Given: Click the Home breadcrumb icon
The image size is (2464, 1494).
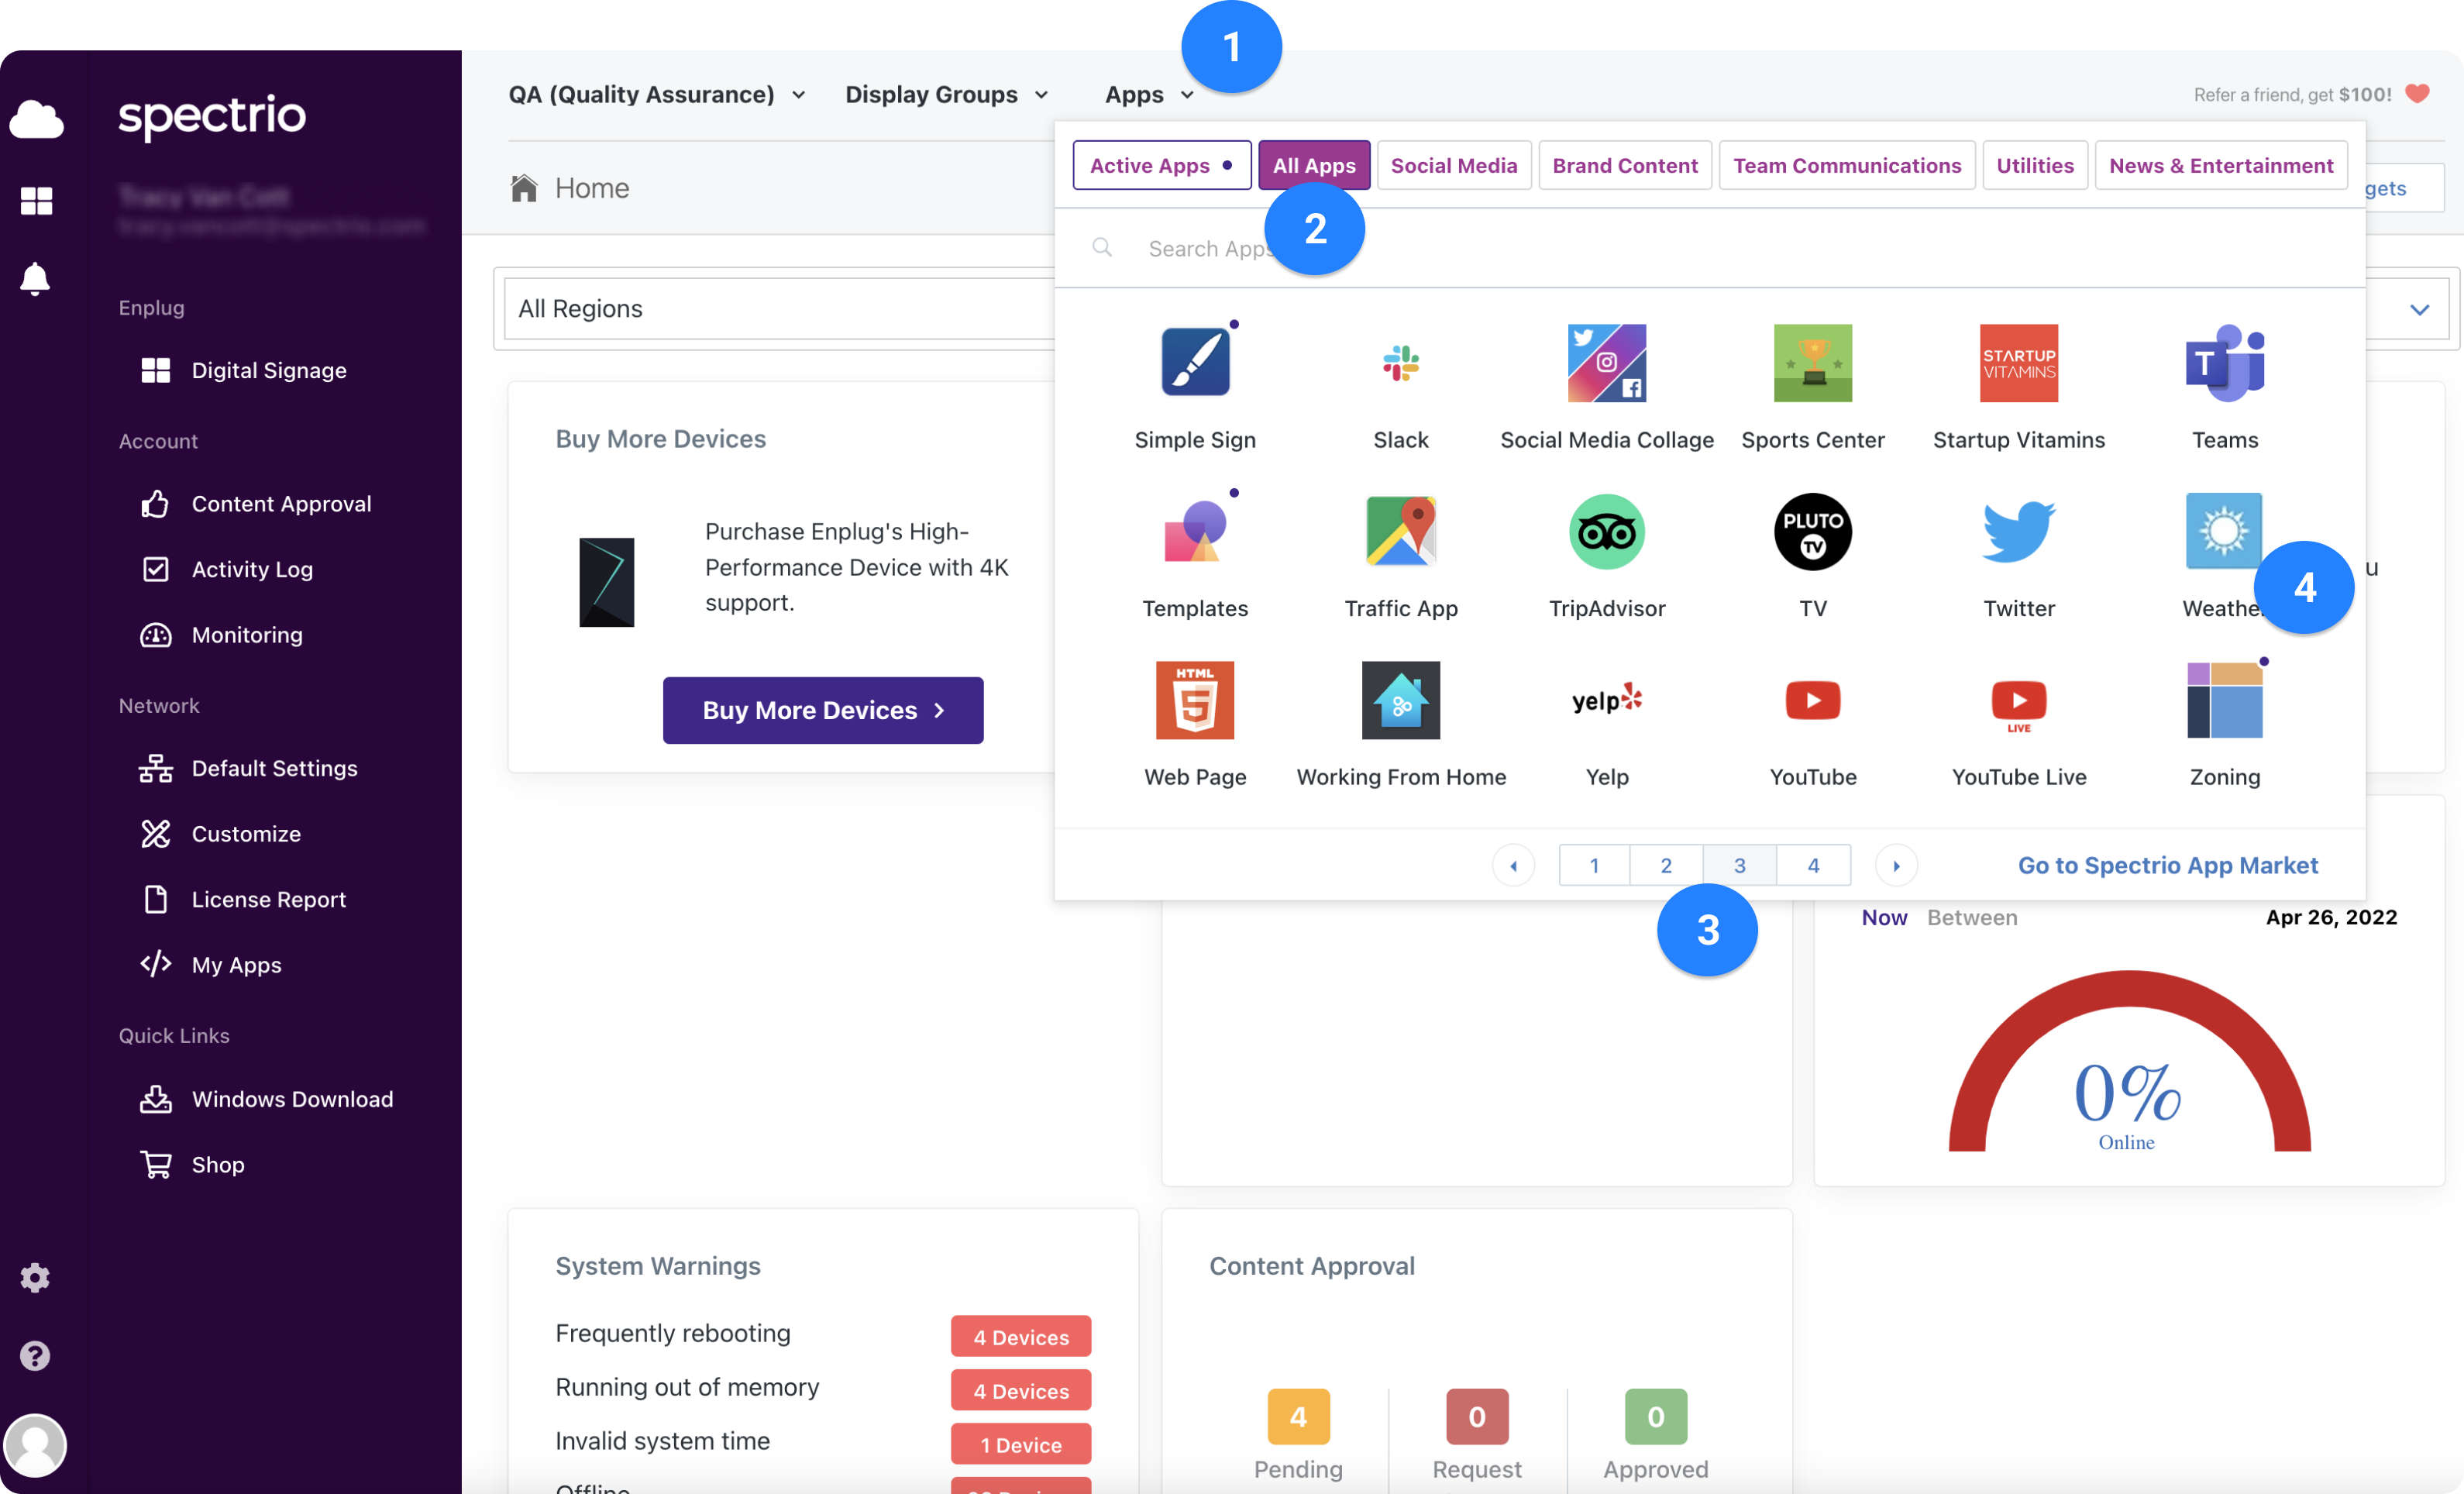Looking at the screenshot, I should pos(524,188).
